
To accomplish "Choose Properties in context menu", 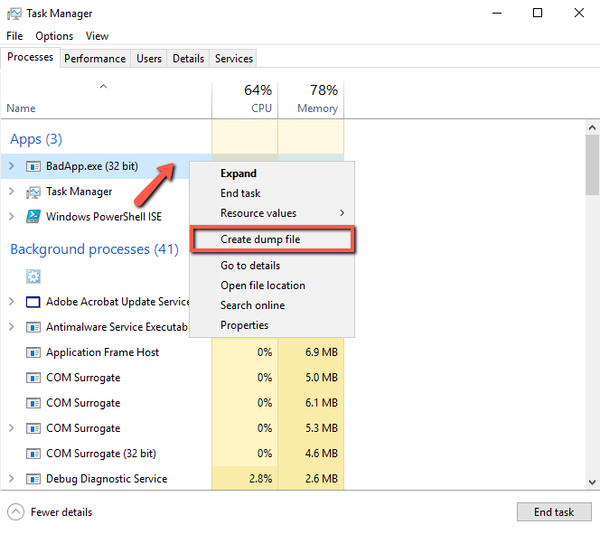I will [272, 325].
